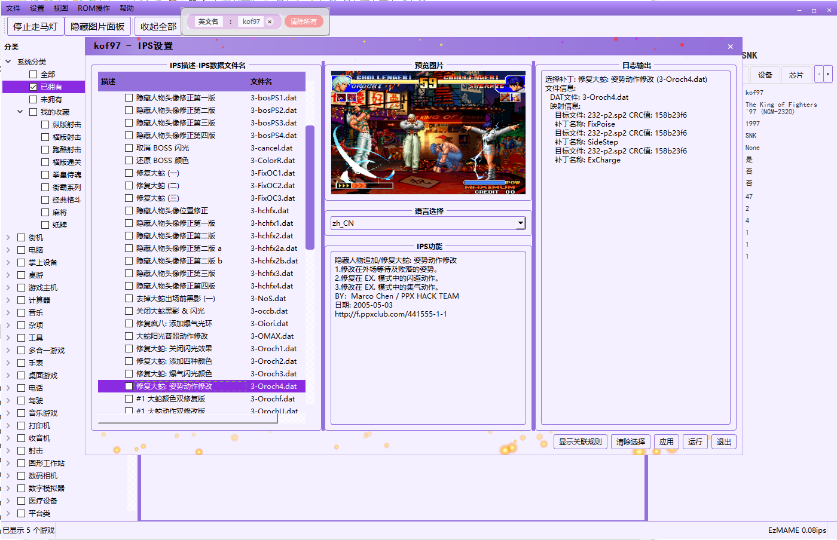Check 麻将 favorites item
Image resolution: width=837 pixels, height=540 pixels.
coord(45,212)
